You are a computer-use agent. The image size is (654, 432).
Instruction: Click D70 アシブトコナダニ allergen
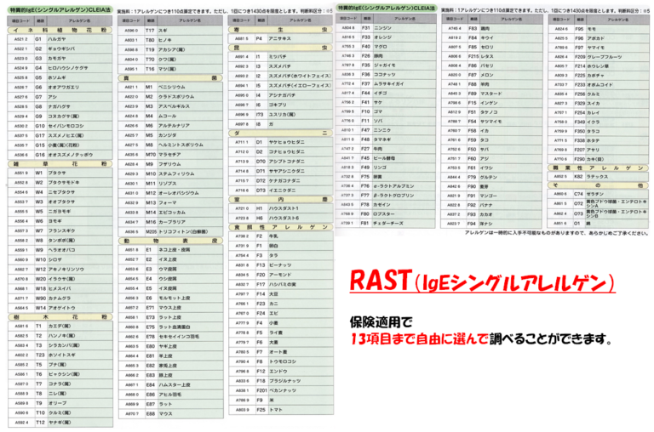[x=281, y=162]
